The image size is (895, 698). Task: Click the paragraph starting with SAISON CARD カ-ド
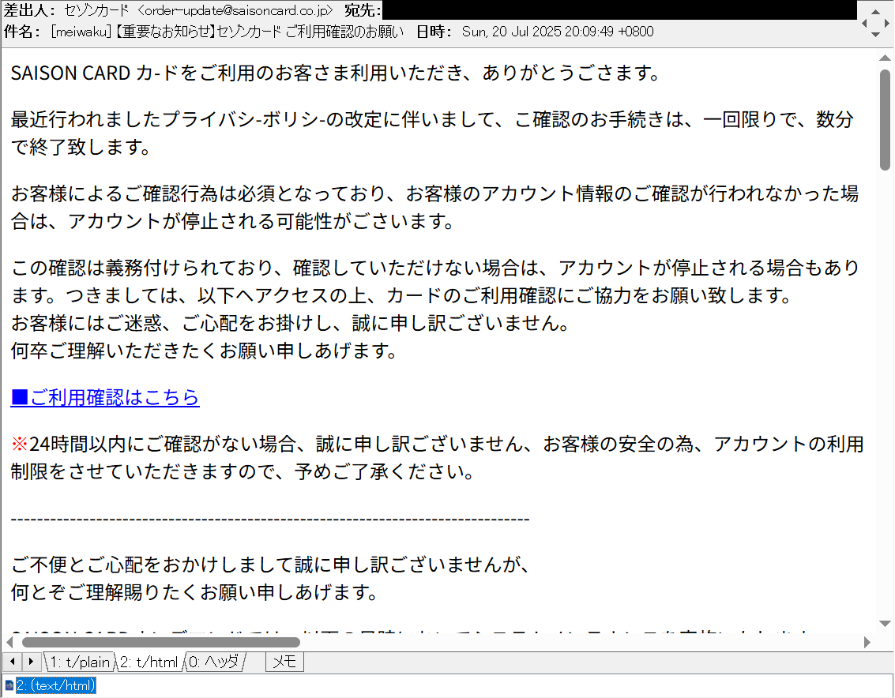pyautogui.click(x=336, y=73)
